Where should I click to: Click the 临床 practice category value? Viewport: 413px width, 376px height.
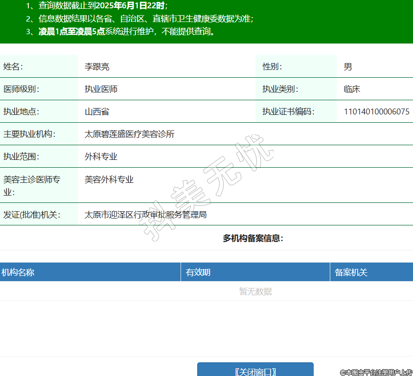(x=352, y=89)
